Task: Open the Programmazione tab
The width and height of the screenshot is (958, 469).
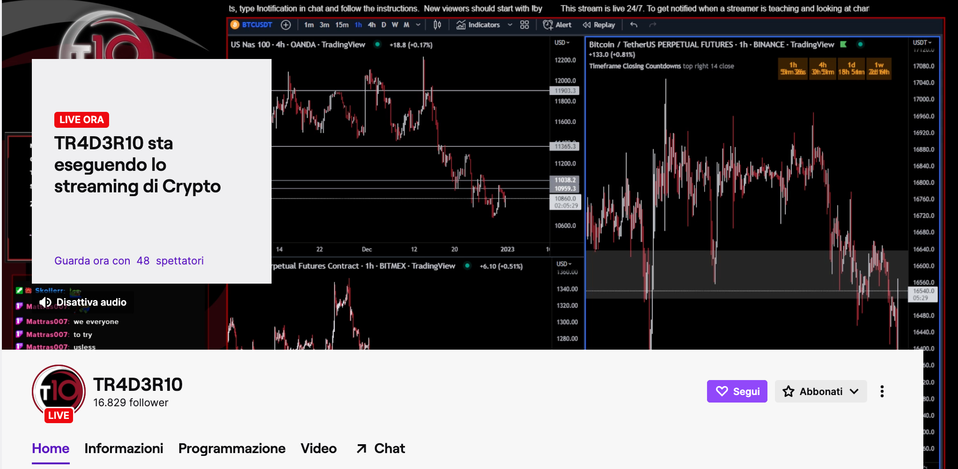Action: [232, 448]
